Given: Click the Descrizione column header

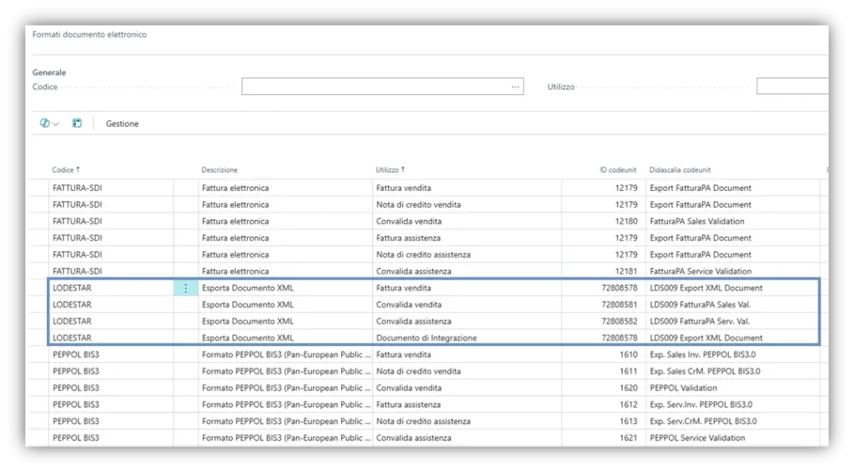Looking at the screenshot, I should [219, 170].
